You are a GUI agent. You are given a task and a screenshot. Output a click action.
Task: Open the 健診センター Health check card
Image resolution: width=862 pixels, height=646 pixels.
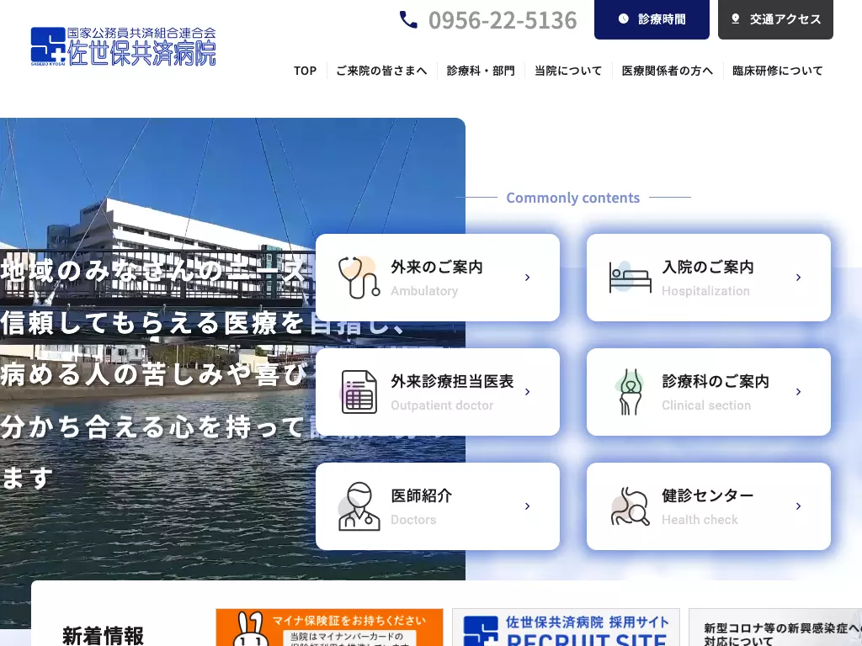[x=709, y=506]
